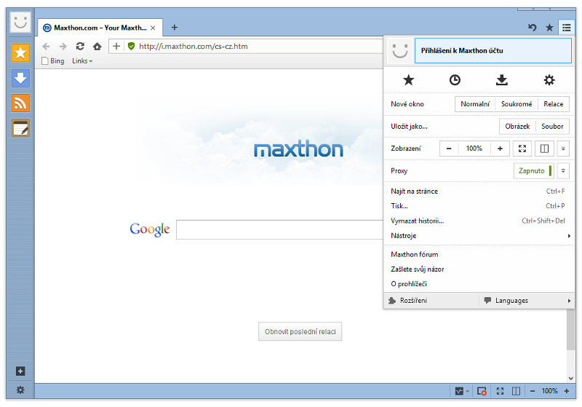
Task: Click the split screen icon in Zobrazení row
Action: (x=544, y=149)
